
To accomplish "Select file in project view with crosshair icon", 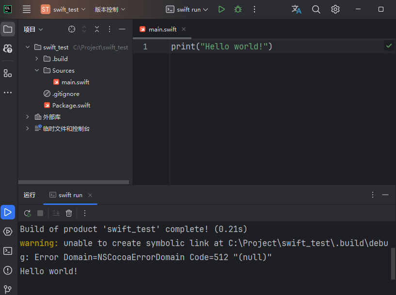I will pos(72,29).
